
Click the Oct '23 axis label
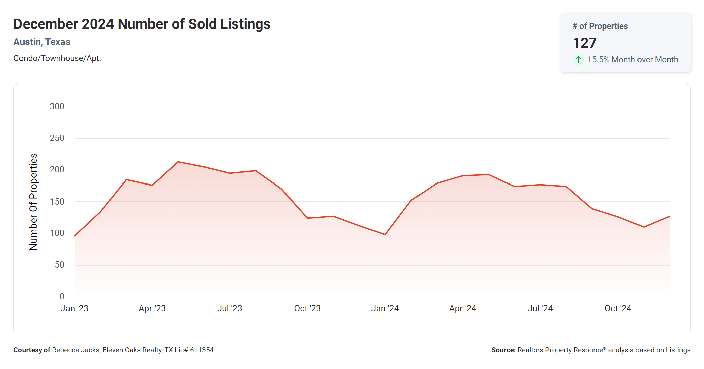pyautogui.click(x=307, y=308)
